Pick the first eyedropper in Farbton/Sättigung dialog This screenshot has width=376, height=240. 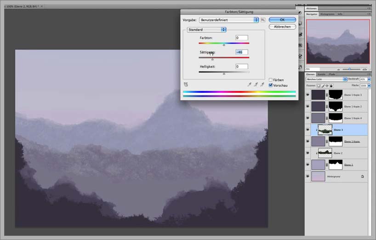tap(250, 85)
